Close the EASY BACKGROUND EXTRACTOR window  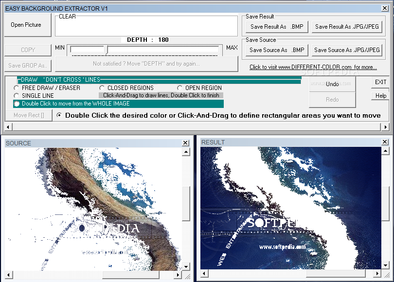pyautogui.click(x=385, y=8)
